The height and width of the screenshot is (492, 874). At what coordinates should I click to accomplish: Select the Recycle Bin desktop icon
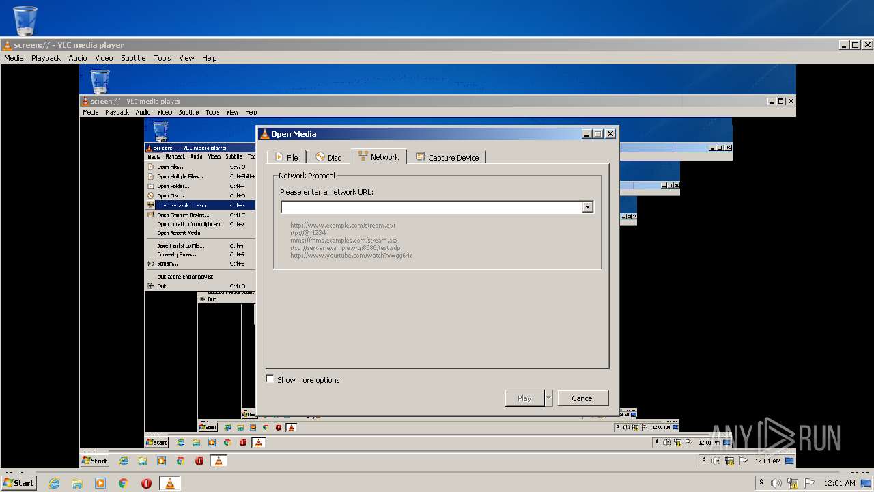(x=25, y=20)
